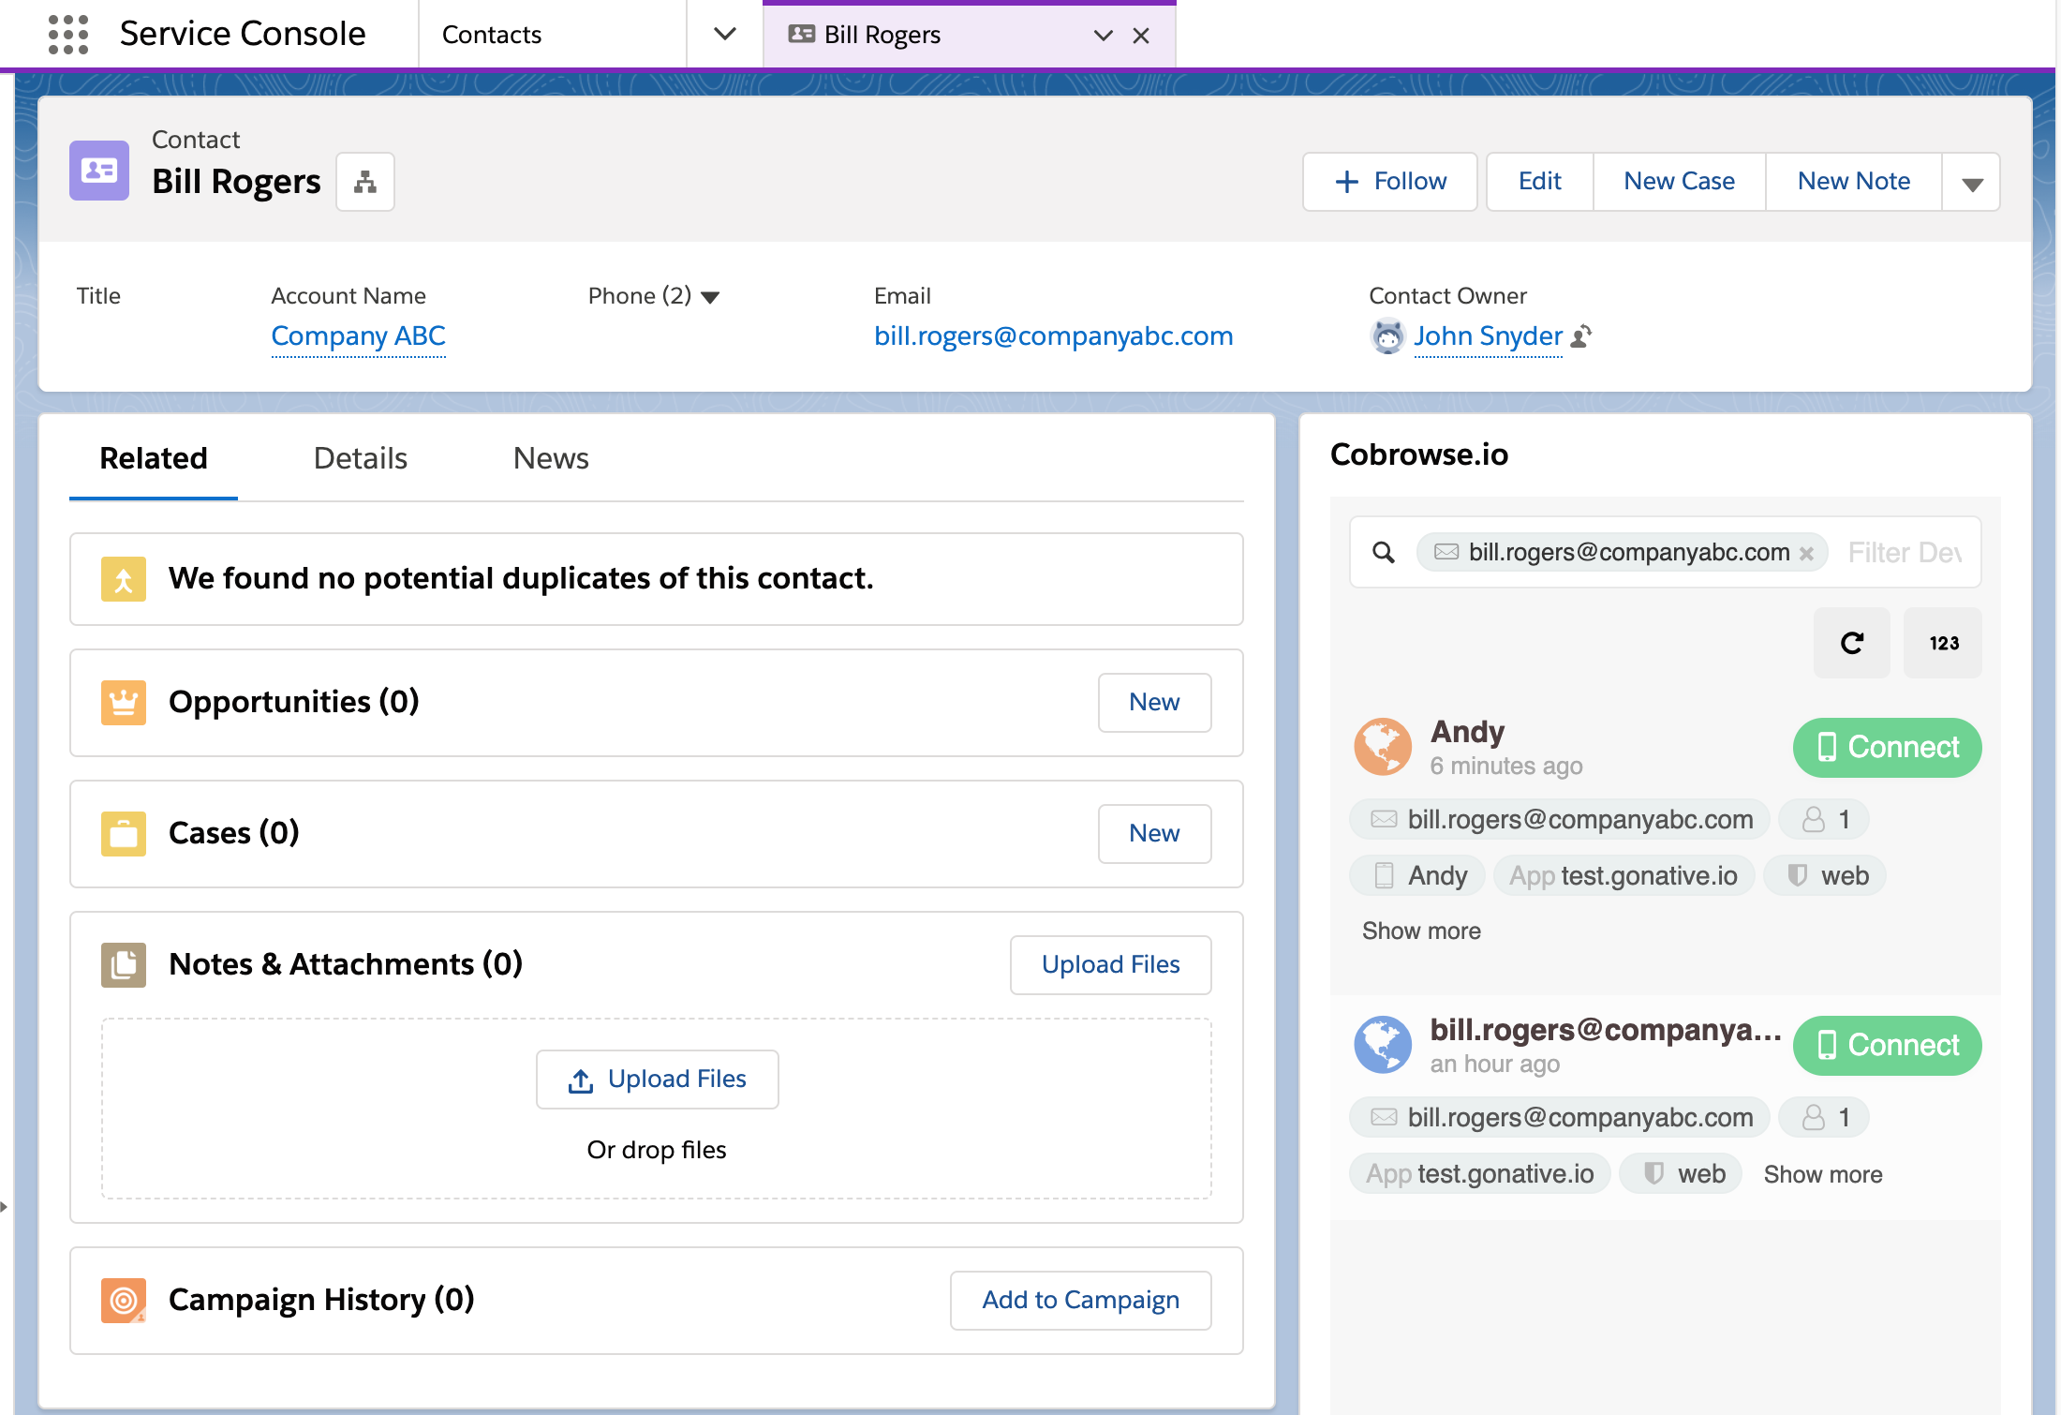
Task: Expand the Phone (2) dropdown
Action: 710,297
